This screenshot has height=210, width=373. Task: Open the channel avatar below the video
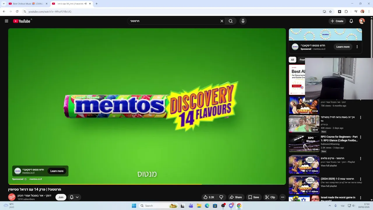pos(12,197)
